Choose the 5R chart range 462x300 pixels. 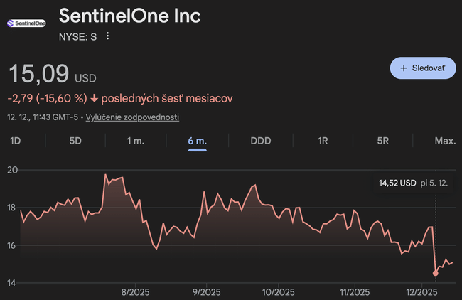[x=383, y=141]
